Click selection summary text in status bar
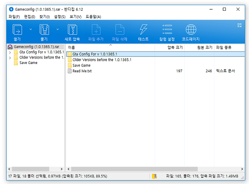 click(x=58, y=176)
